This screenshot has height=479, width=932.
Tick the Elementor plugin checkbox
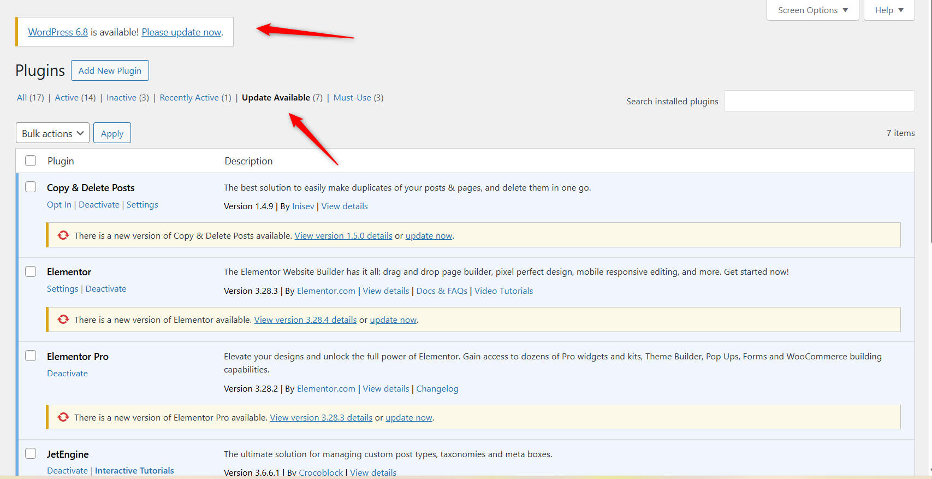[x=31, y=271]
